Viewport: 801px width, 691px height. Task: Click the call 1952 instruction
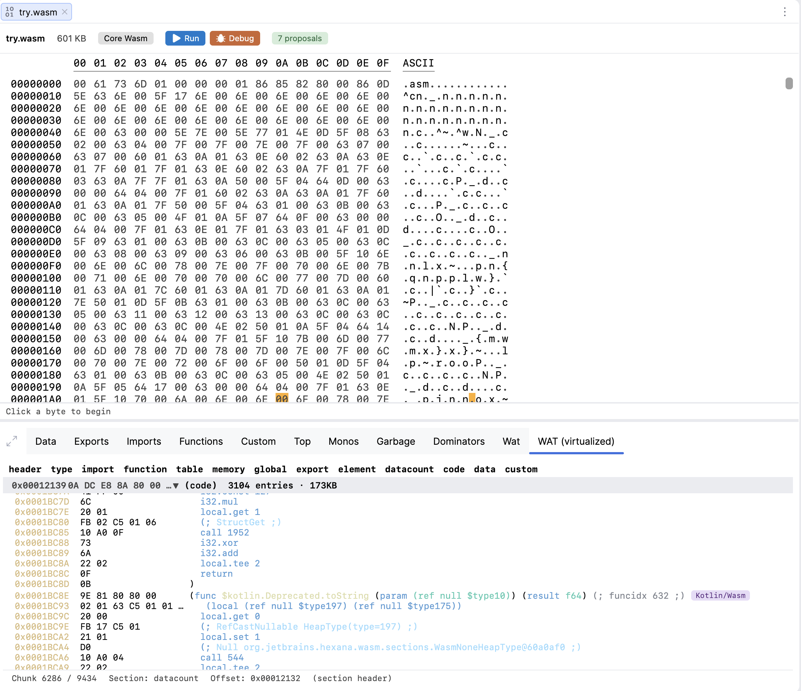pyautogui.click(x=225, y=533)
